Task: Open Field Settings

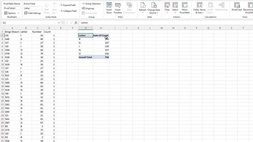Action: pos(32,13)
